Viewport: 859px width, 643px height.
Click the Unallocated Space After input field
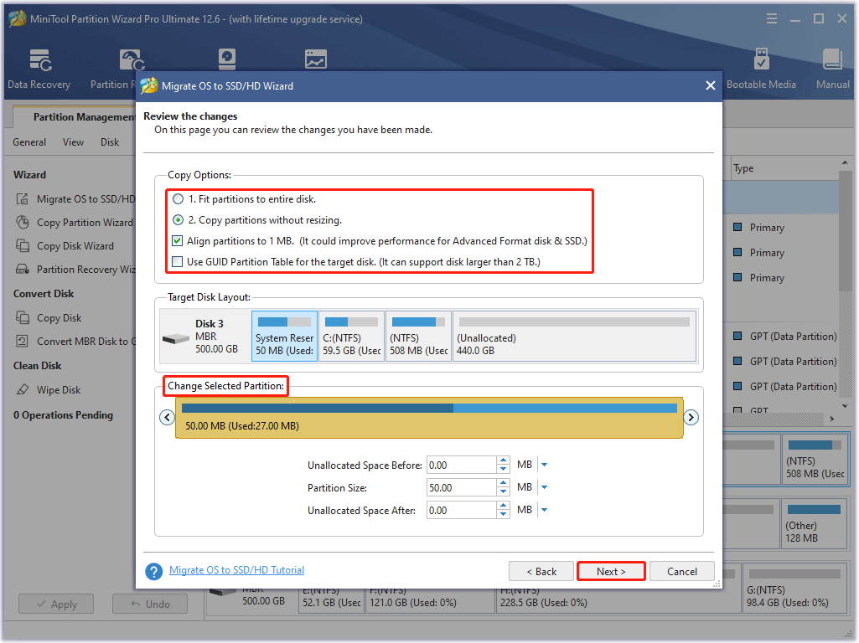(461, 510)
